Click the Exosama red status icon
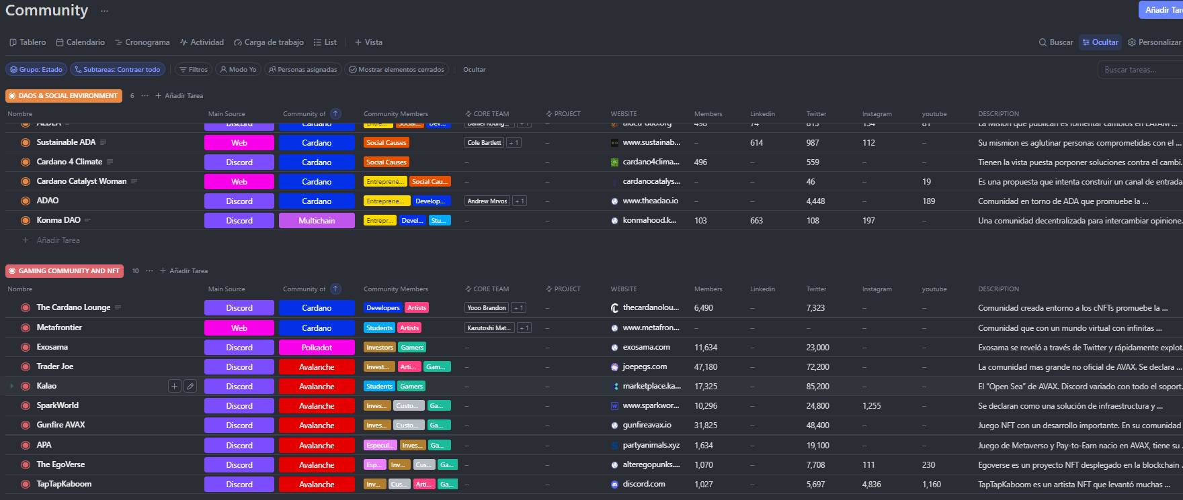1183x500 pixels. 26,347
